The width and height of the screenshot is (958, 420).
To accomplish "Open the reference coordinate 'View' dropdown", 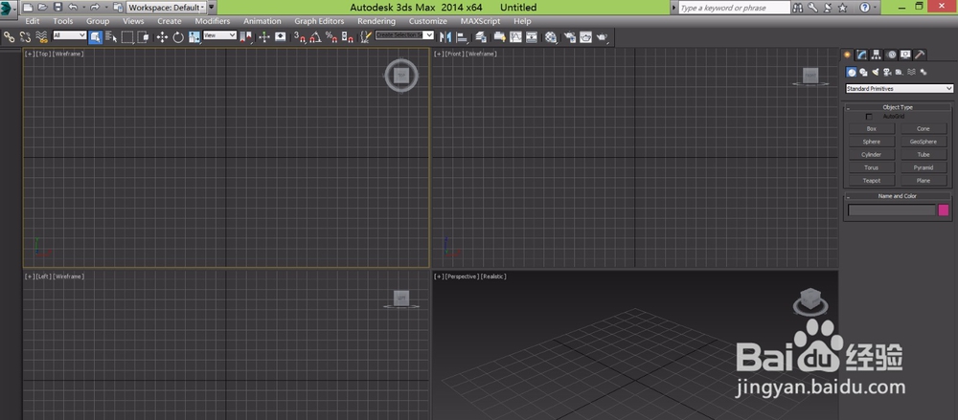I will pos(219,35).
